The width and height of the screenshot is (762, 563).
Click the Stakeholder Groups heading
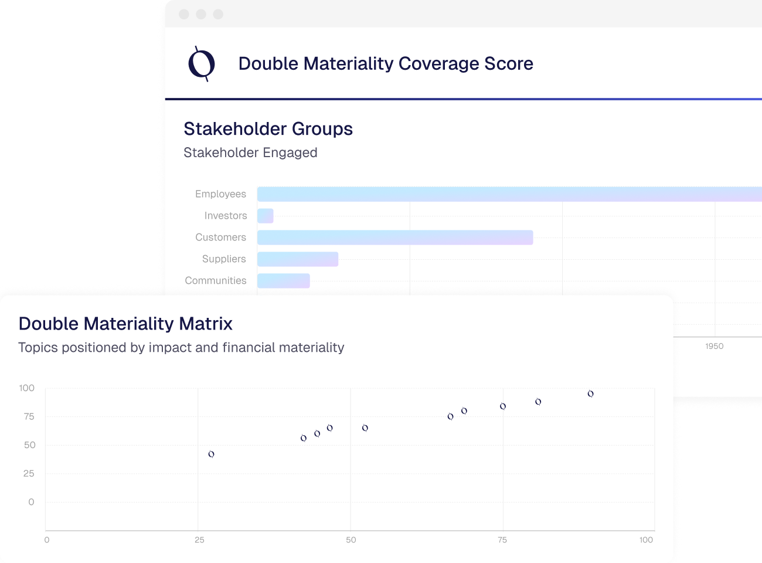(x=268, y=129)
